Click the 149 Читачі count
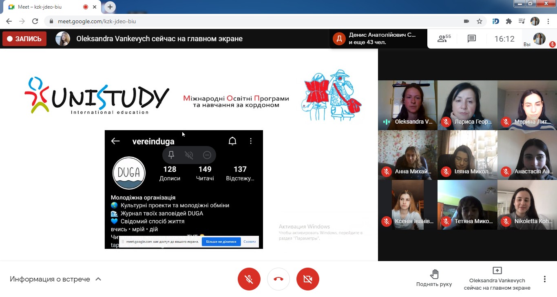This screenshot has width=557, height=297. click(205, 173)
